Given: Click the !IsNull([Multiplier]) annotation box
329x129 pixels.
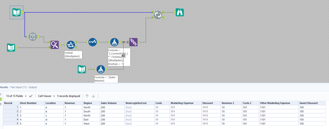Looking at the screenshot, I should [73, 55].
